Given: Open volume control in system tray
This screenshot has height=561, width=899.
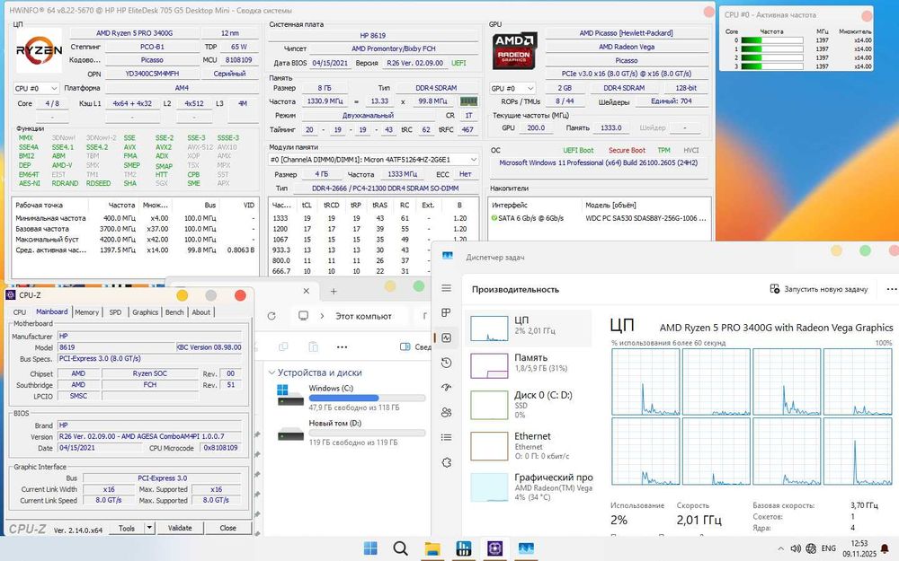Looking at the screenshot, I should tap(796, 548).
